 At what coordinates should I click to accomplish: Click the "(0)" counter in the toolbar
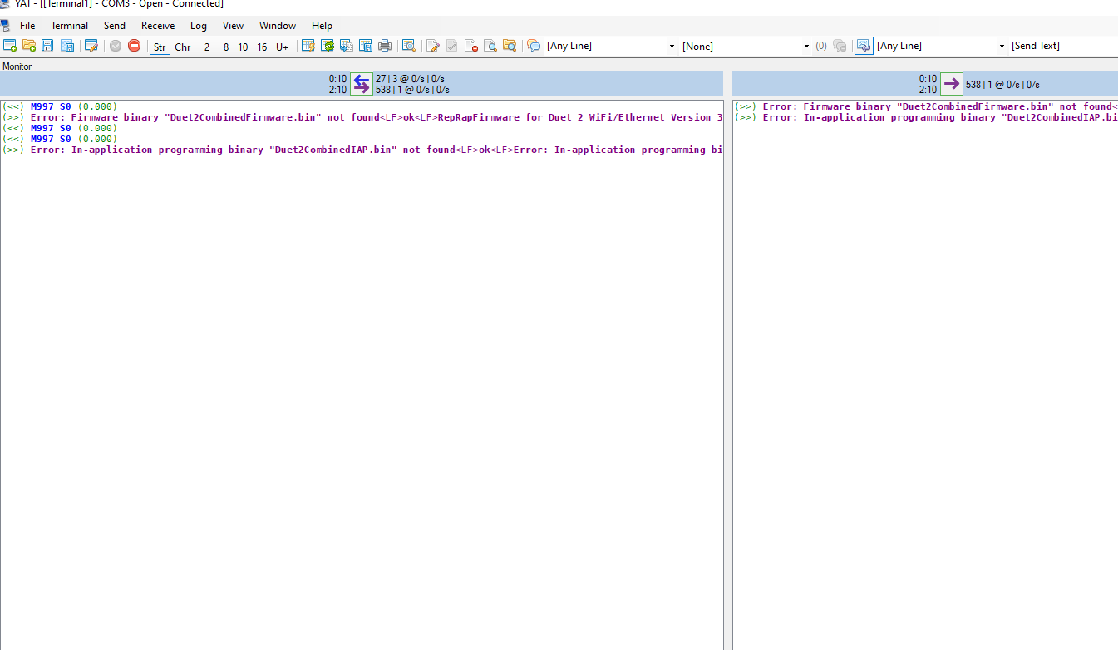point(821,47)
